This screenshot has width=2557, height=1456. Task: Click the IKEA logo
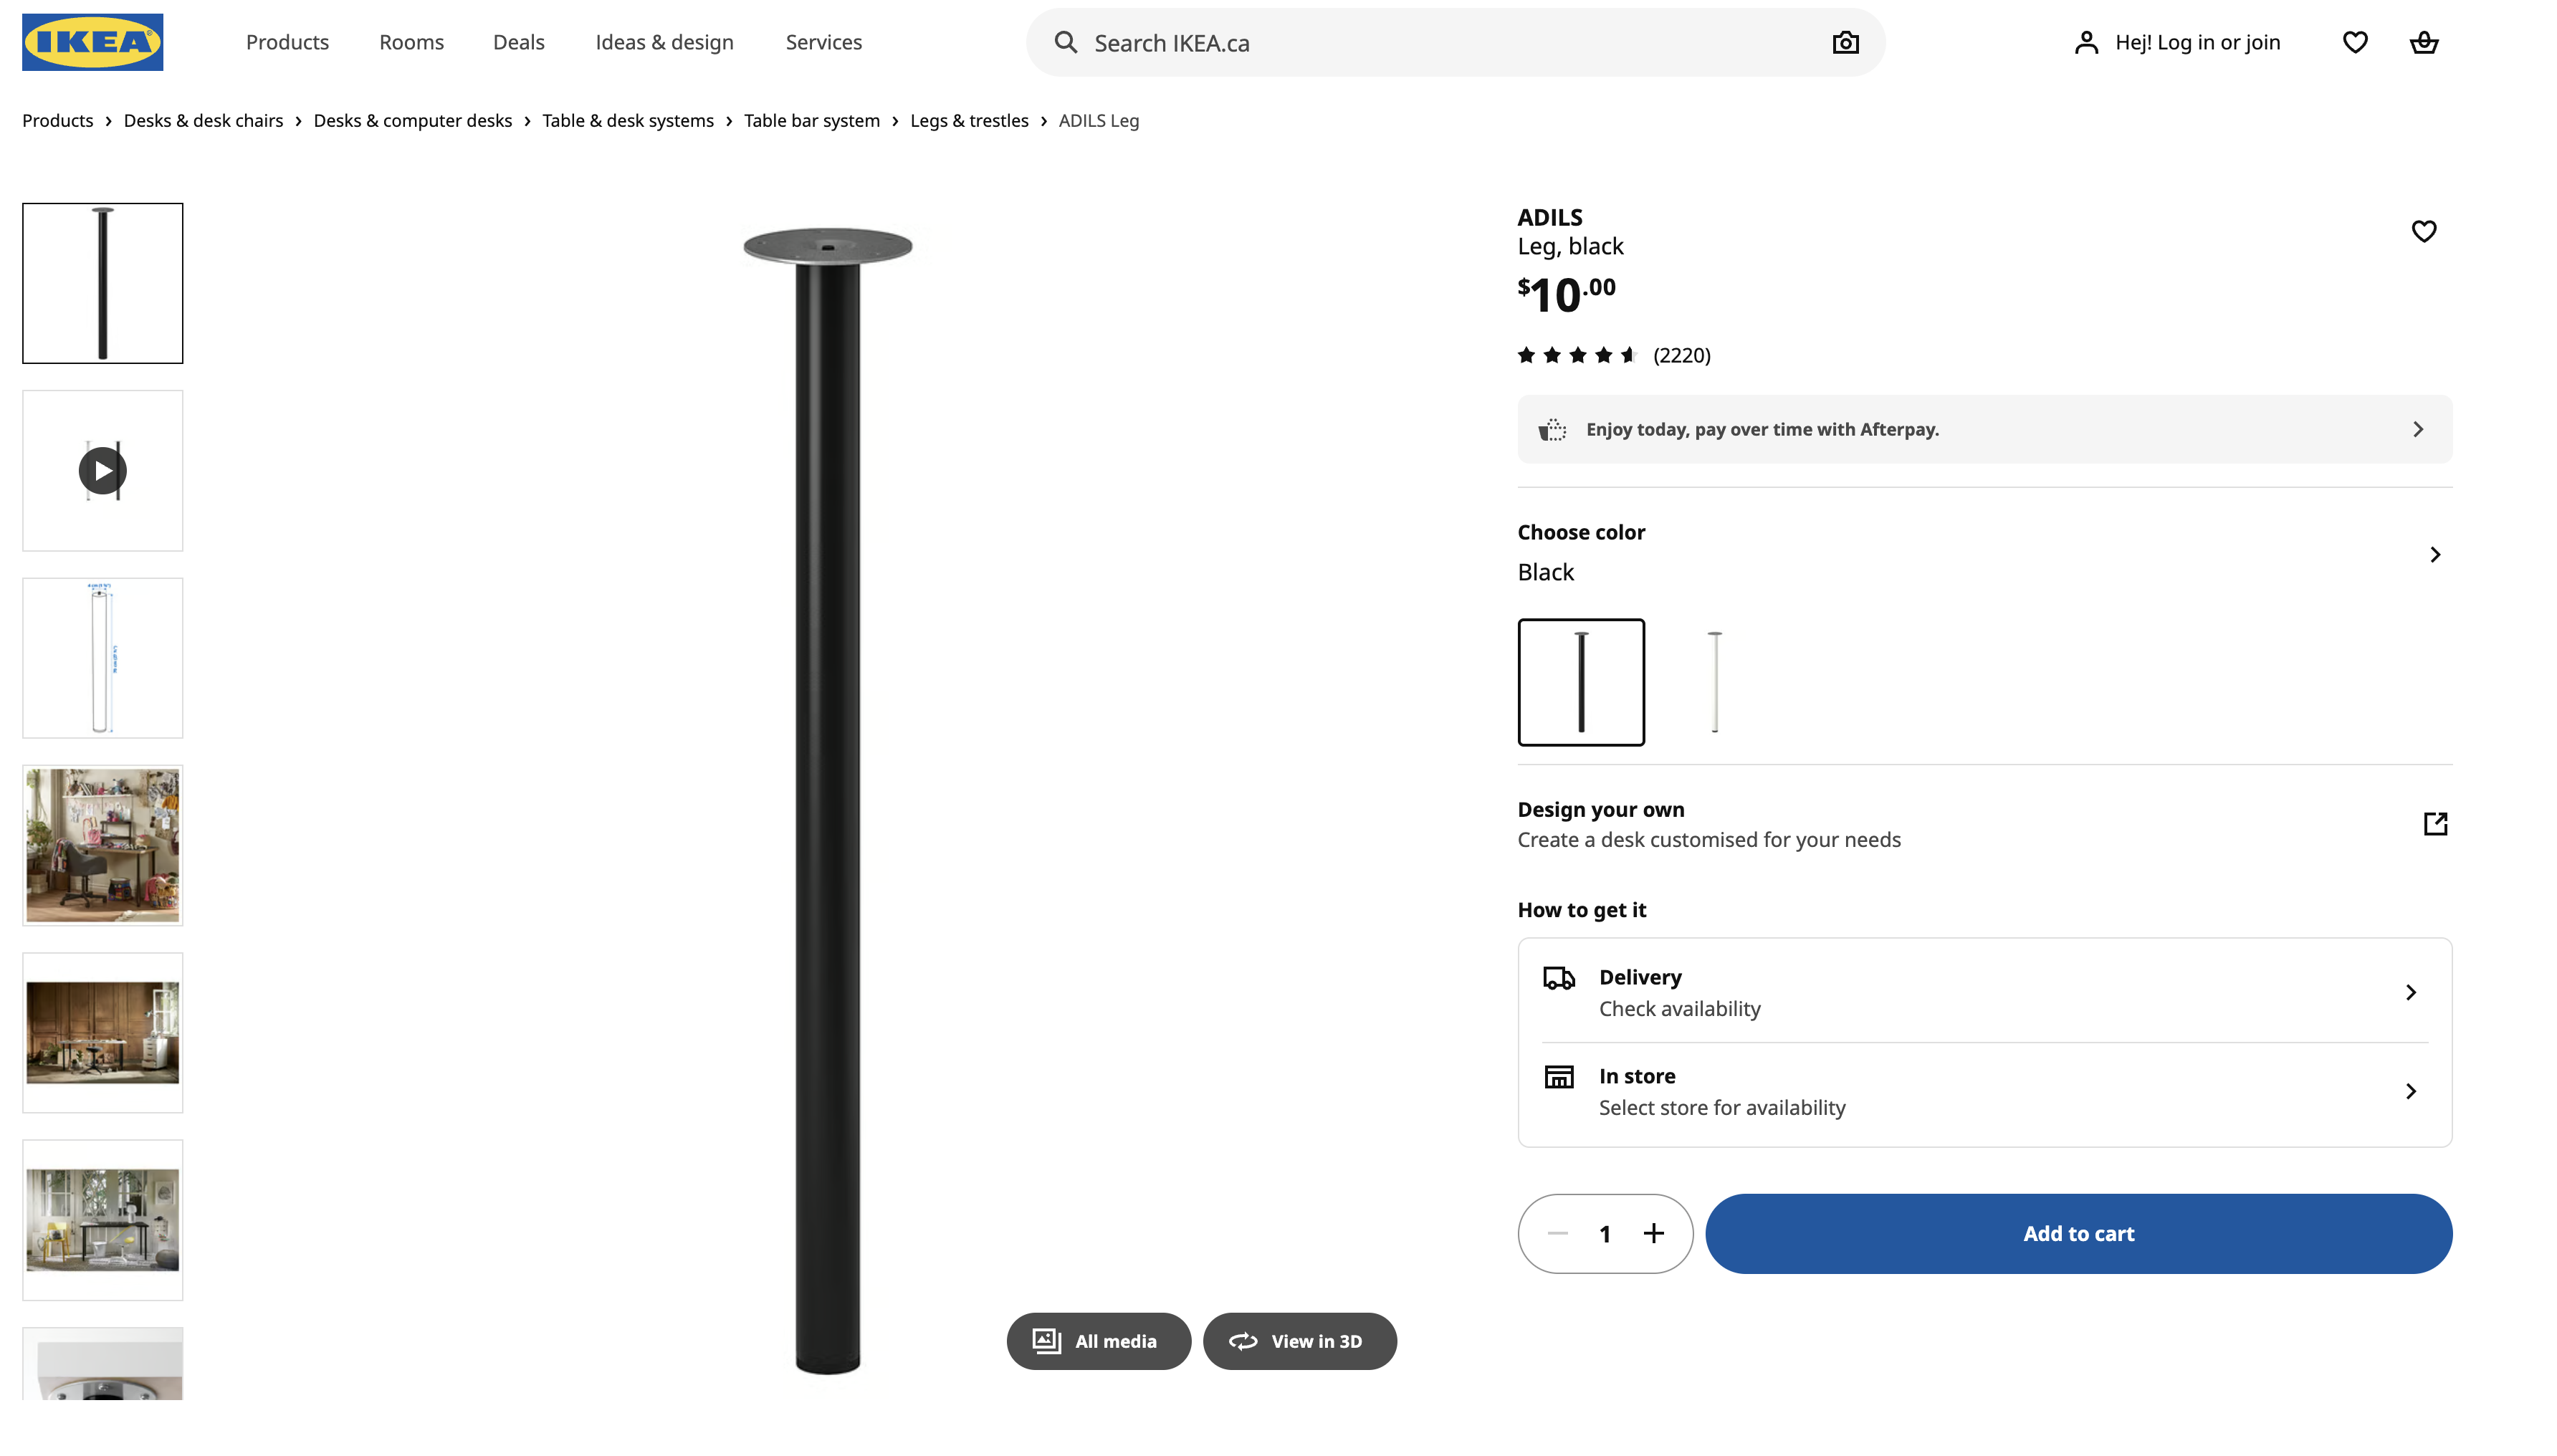pos(92,42)
